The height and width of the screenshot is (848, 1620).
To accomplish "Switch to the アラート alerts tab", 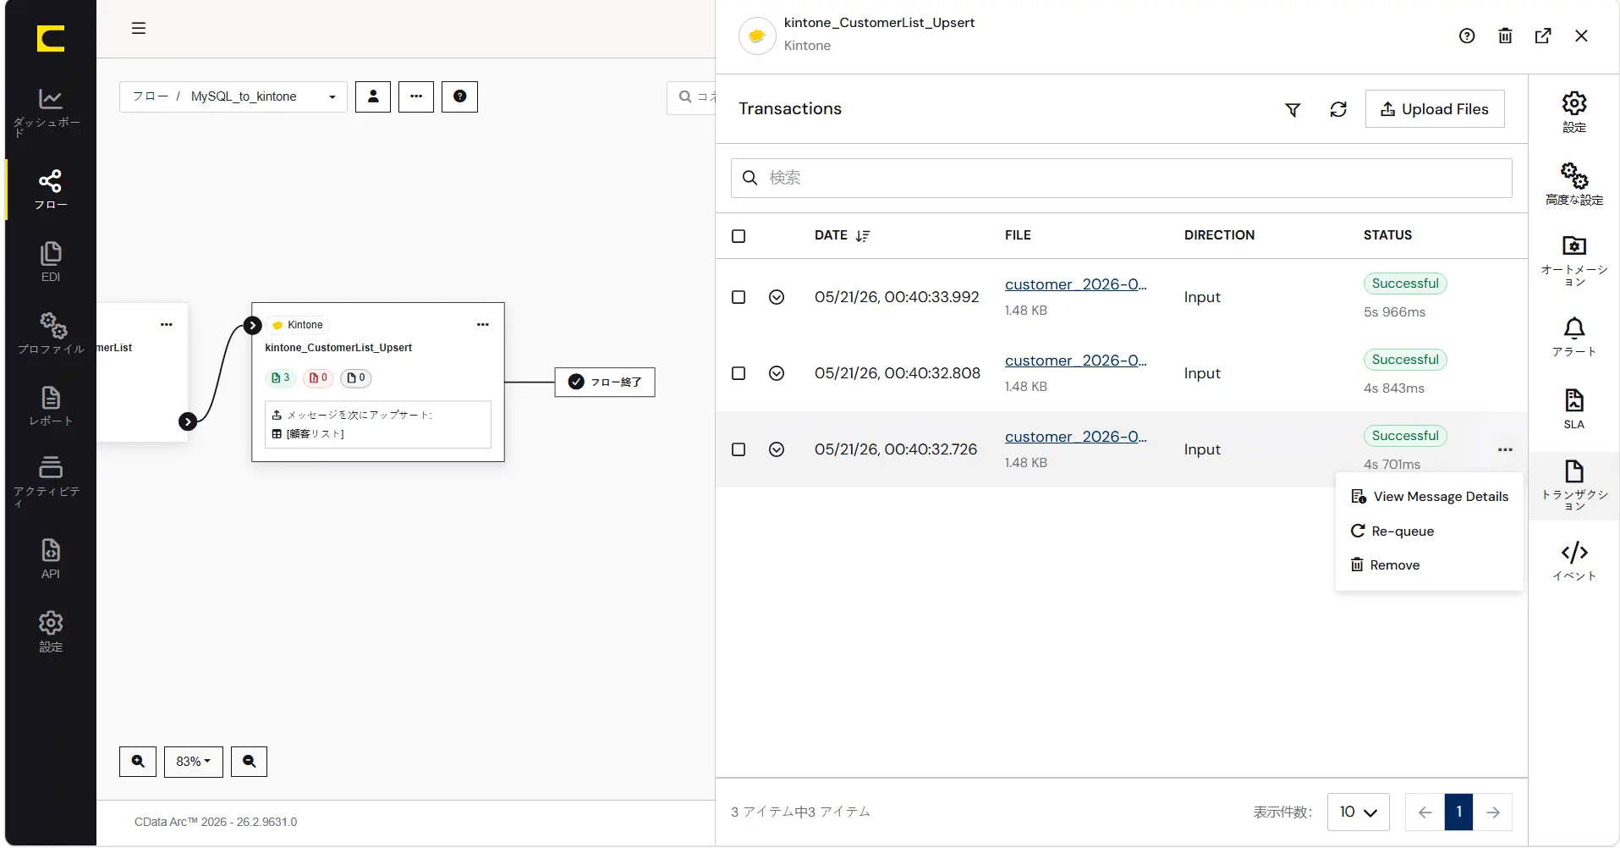I will coord(1574,337).
